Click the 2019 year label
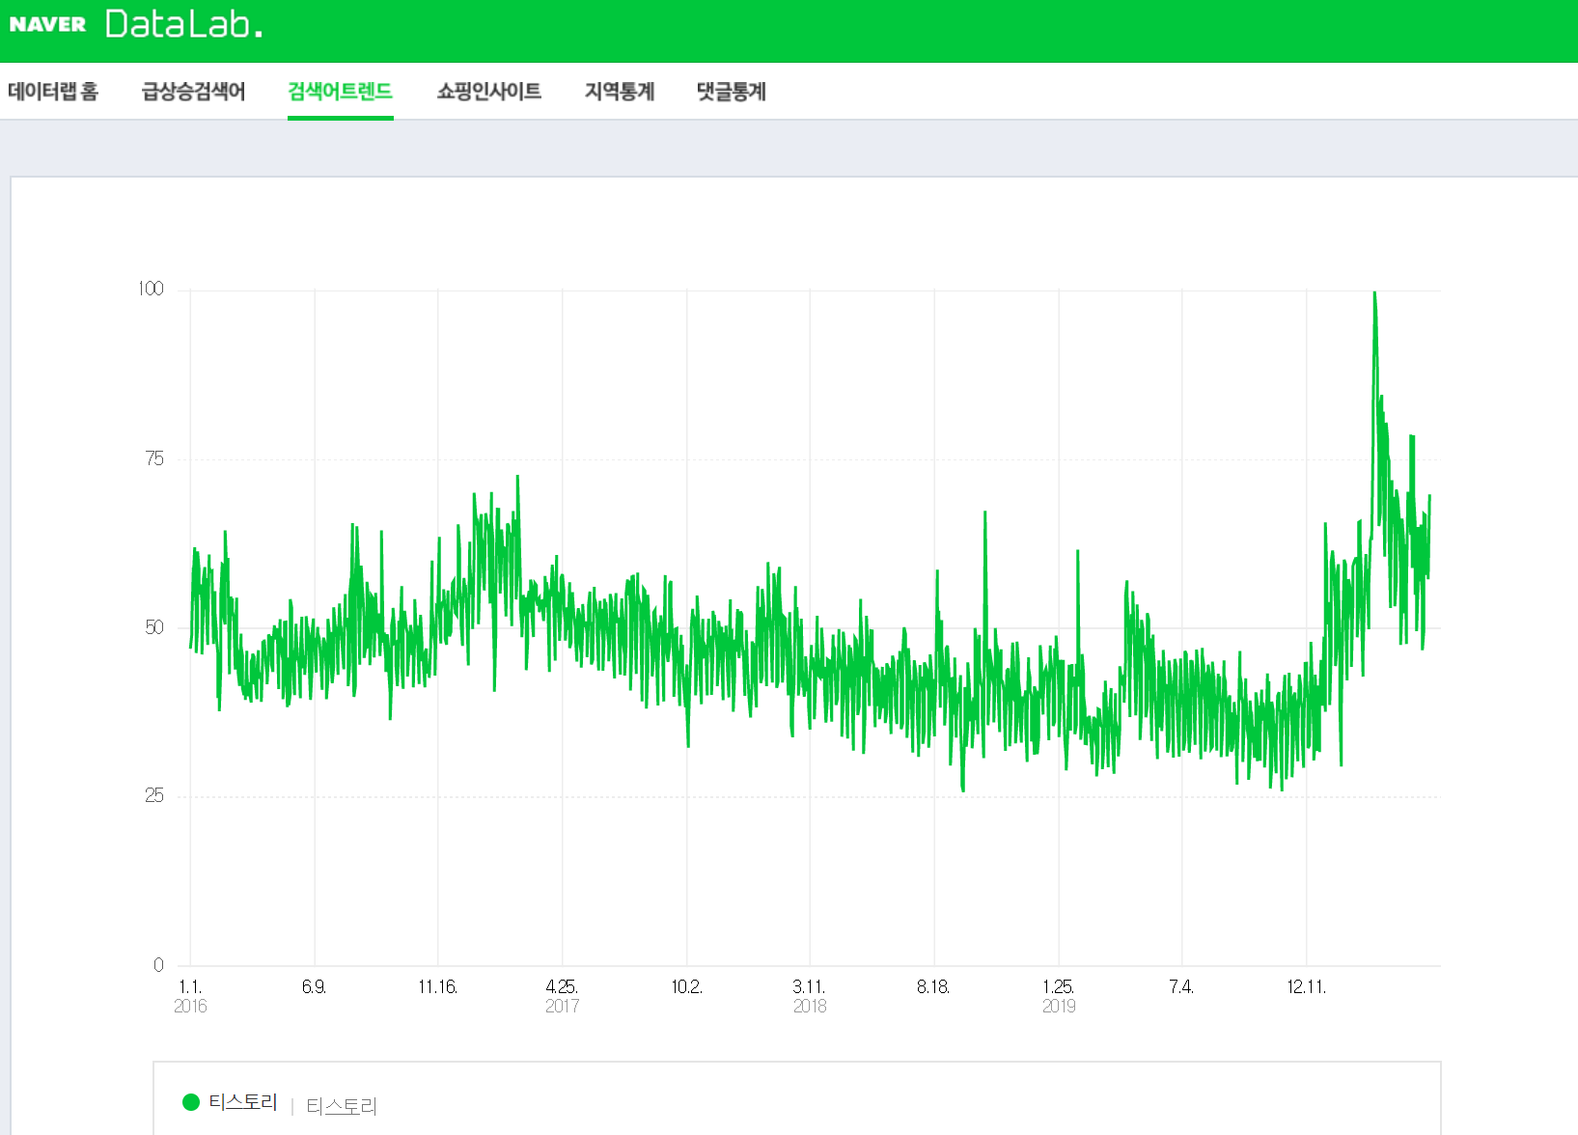Viewport: 1578px width, 1135px height. click(x=1059, y=1006)
